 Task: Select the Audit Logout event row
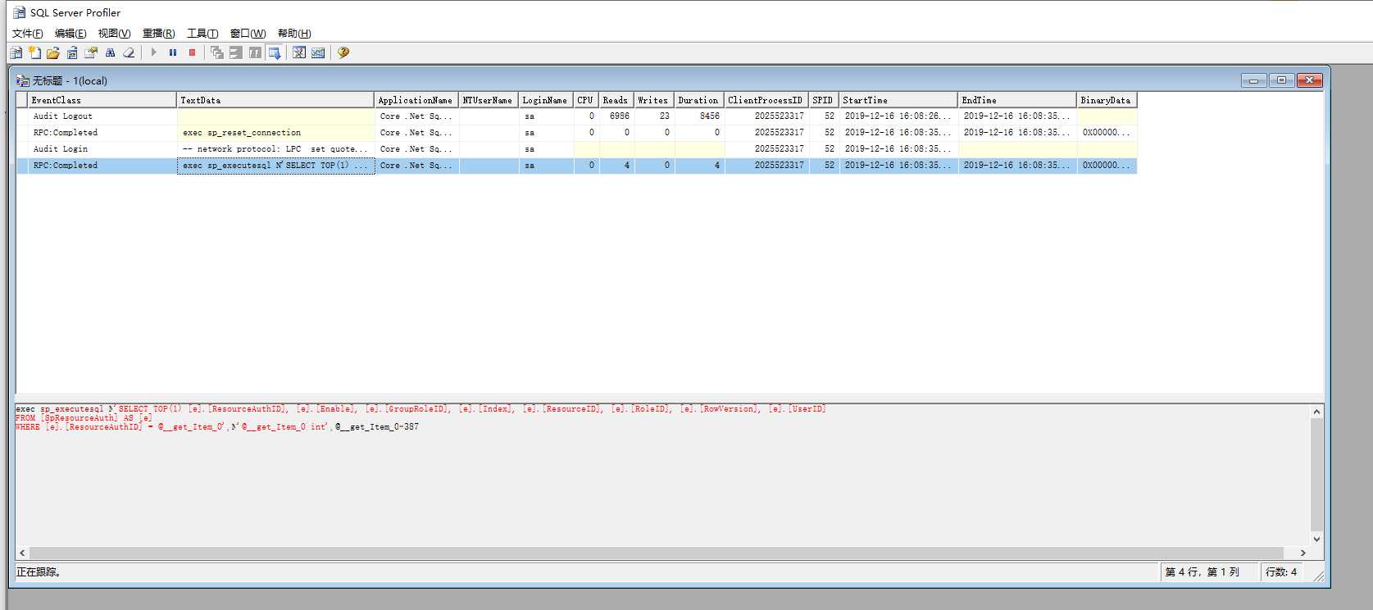576,116
